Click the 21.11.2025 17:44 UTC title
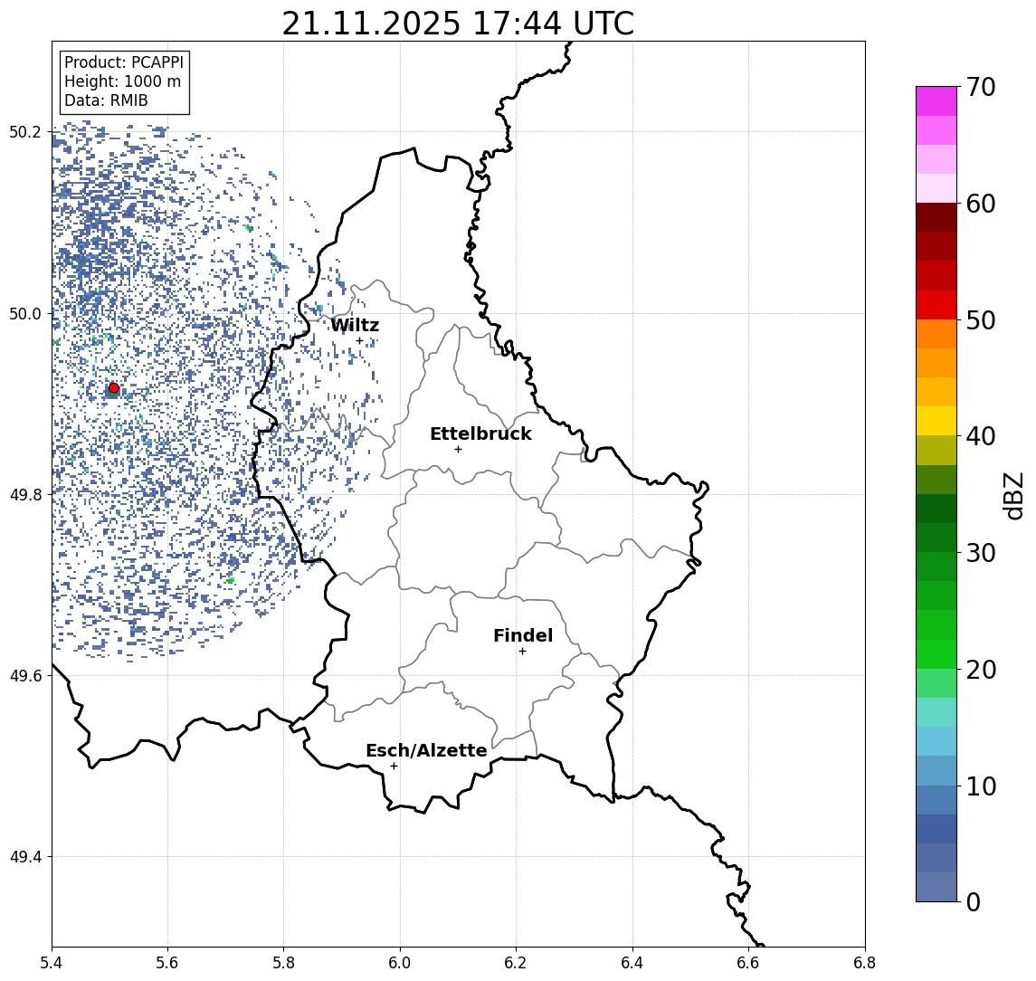Screen dimensions: 1036x981 point(458,24)
